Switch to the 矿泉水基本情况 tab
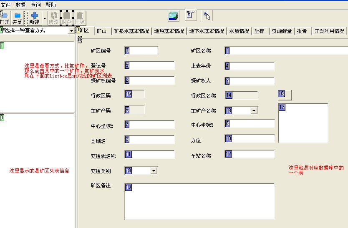The width and height of the screenshot is (348, 228). click(x=131, y=31)
